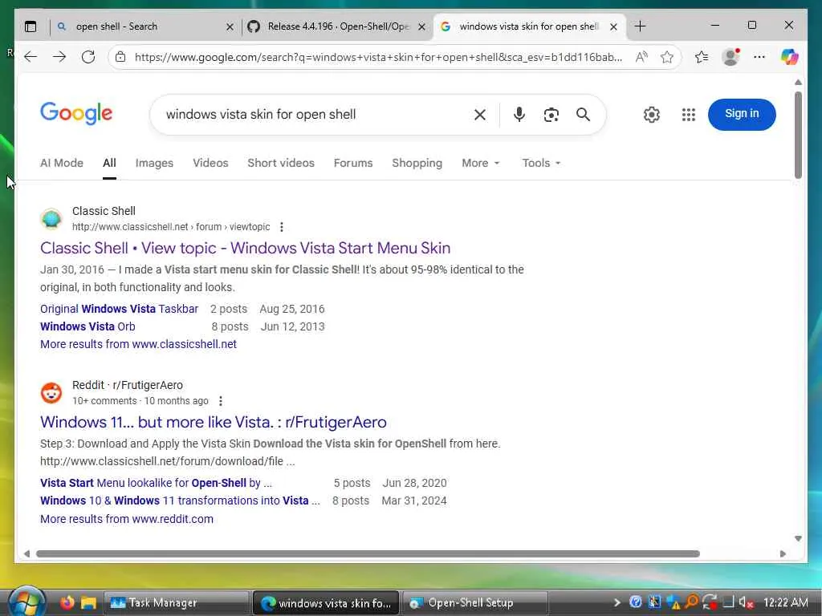The image size is (822, 616).
Task: Select the AI Mode search tab
Action: (x=62, y=163)
